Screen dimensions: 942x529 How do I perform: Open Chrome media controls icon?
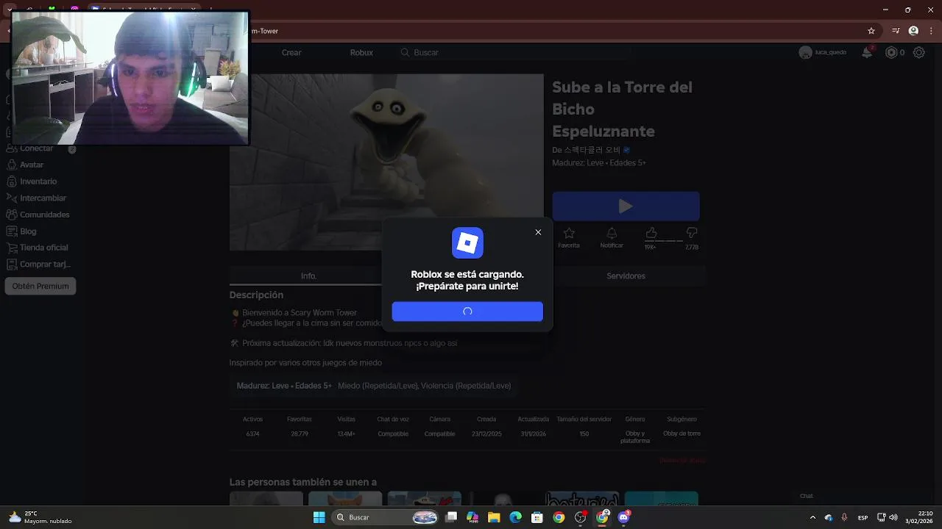tap(896, 31)
